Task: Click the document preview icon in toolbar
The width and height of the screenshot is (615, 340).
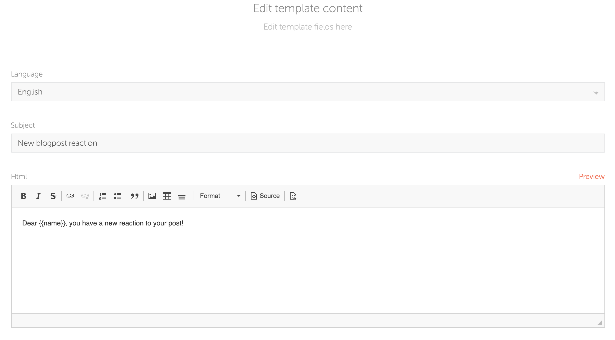Action: (293, 196)
